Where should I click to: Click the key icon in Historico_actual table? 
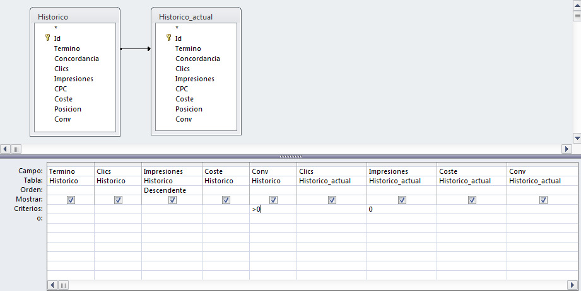(168, 38)
